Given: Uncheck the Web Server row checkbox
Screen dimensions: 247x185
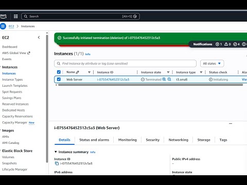Looking at the screenshot, I should tap(59, 79).
